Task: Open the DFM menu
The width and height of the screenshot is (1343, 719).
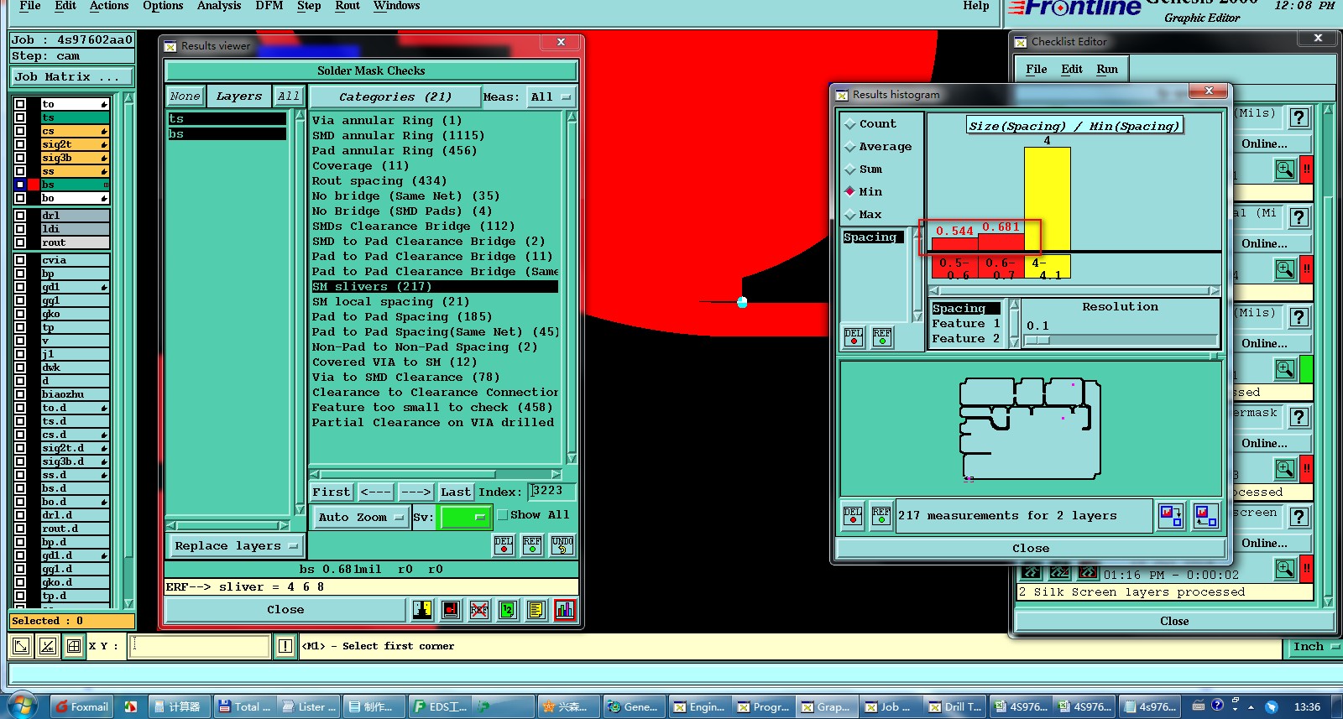Action: click(269, 6)
